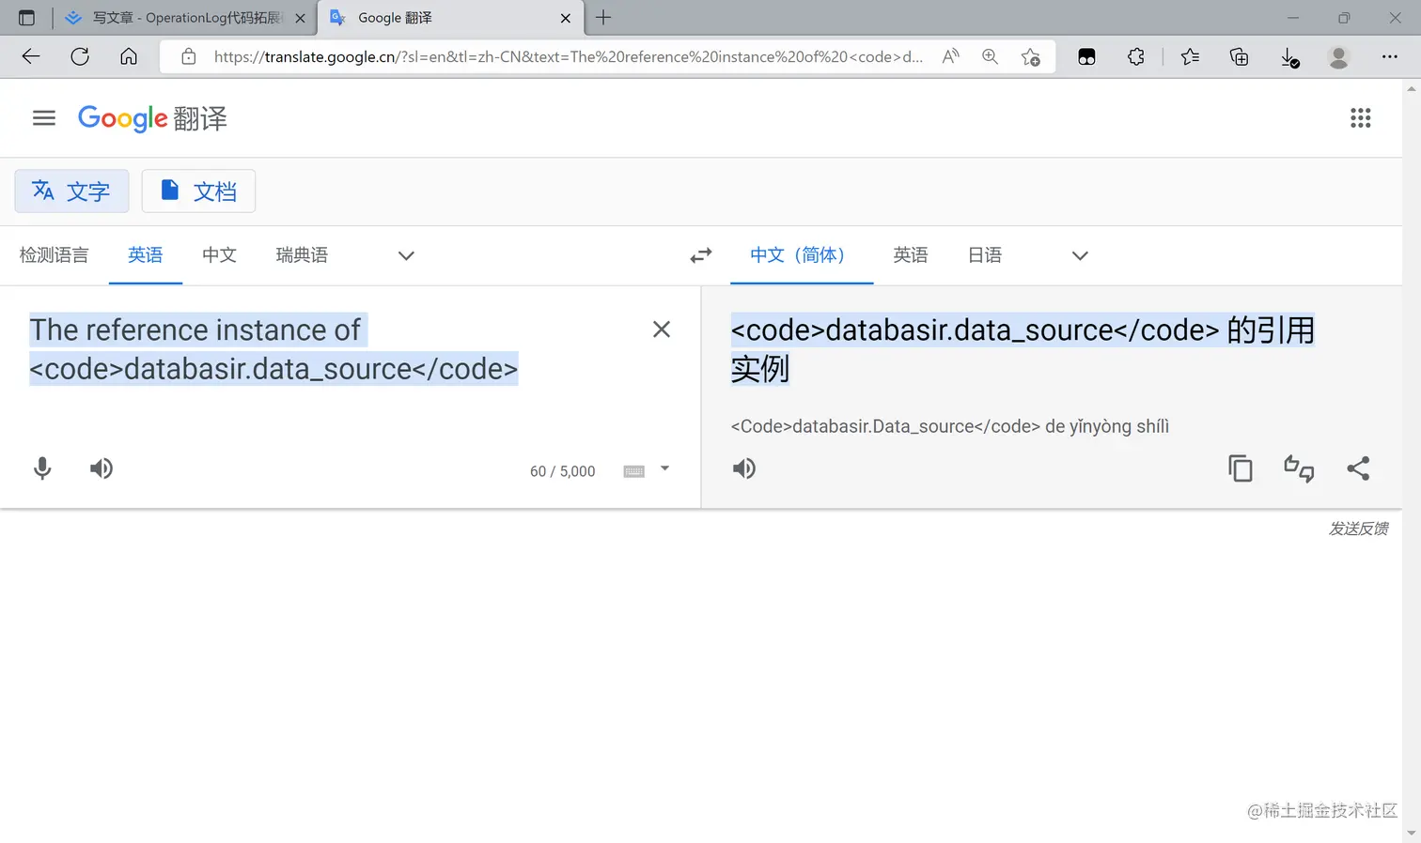The image size is (1421, 843).
Task: Copy the translation to clipboard
Action: coord(1241,468)
